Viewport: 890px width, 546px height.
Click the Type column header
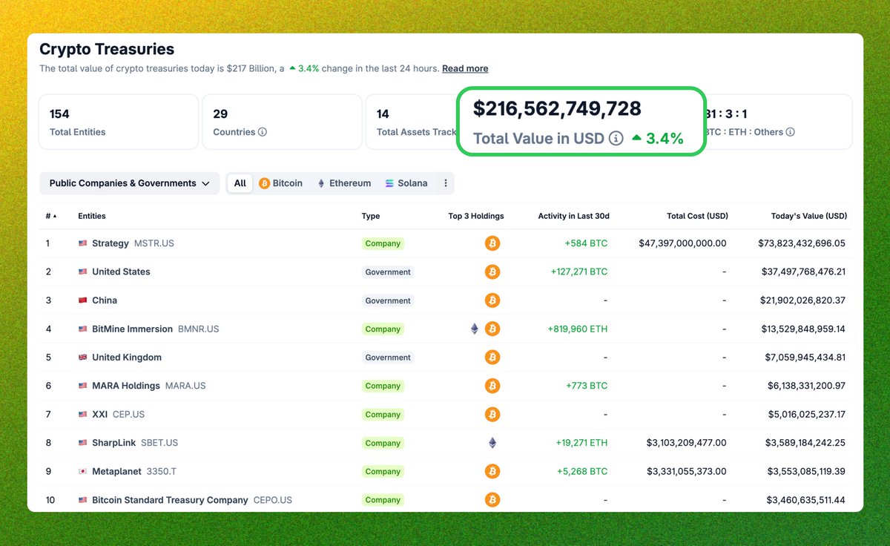coord(371,216)
